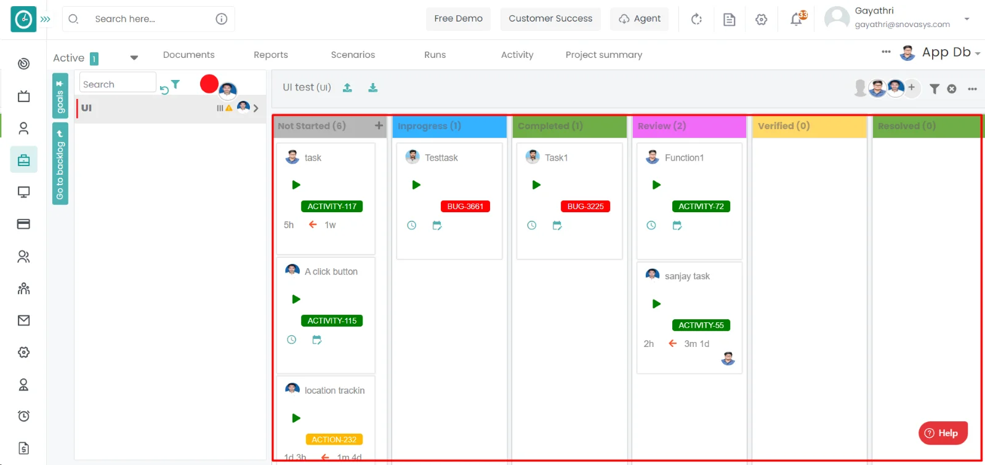Click the Free Demo button
985x465 pixels.
click(458, 19)
